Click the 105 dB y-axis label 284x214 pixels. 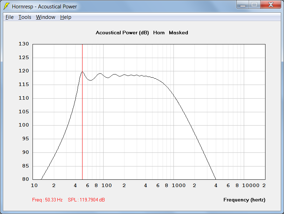click(24, 112)
